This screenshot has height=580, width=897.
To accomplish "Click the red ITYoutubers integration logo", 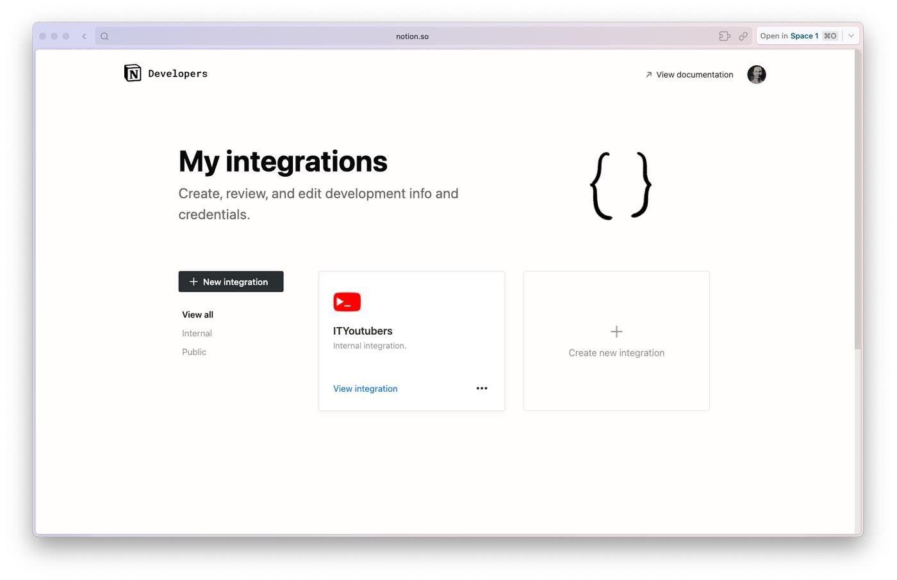I will pyautogui.click(x=347, y=302).
